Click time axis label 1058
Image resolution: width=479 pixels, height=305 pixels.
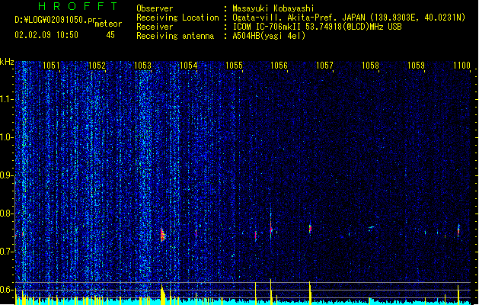tap(371, 66)
